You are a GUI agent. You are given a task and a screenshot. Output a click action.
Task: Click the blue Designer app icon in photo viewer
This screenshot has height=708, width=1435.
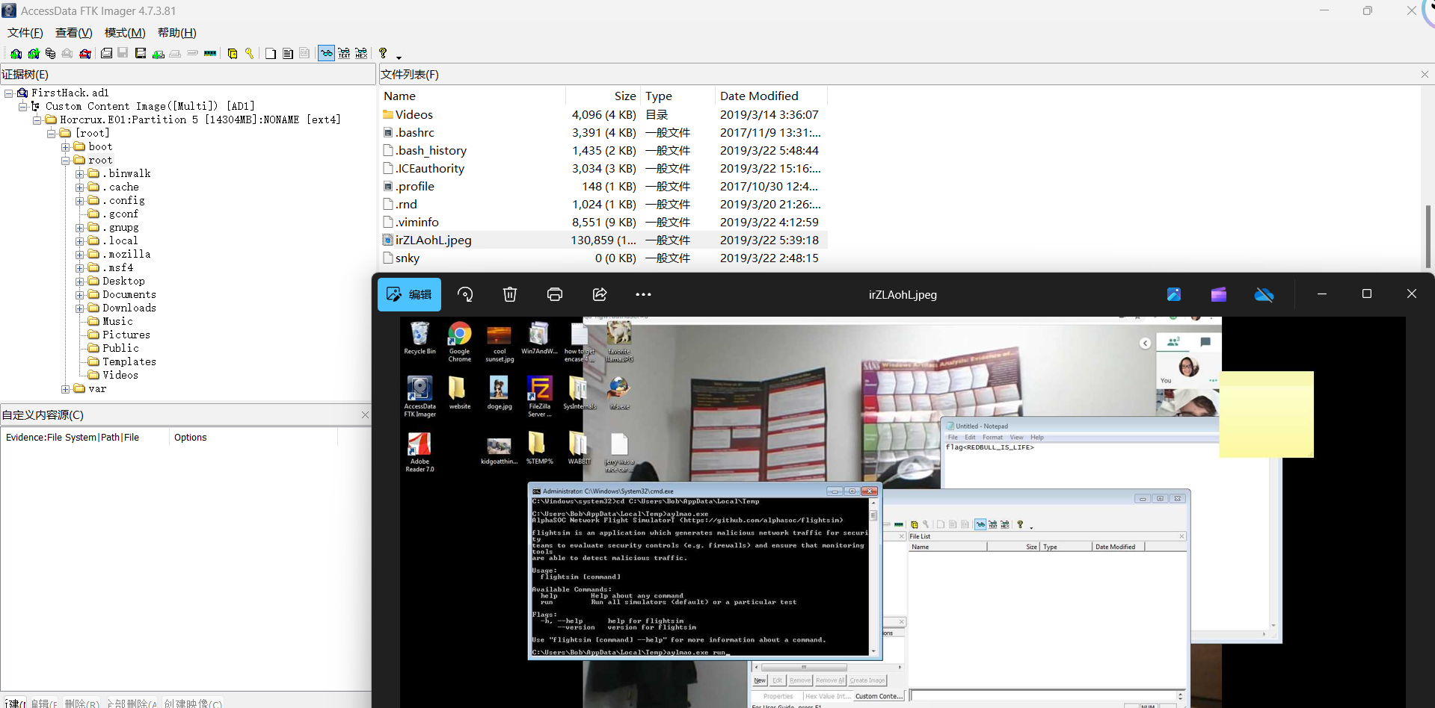coord(1174,295)
